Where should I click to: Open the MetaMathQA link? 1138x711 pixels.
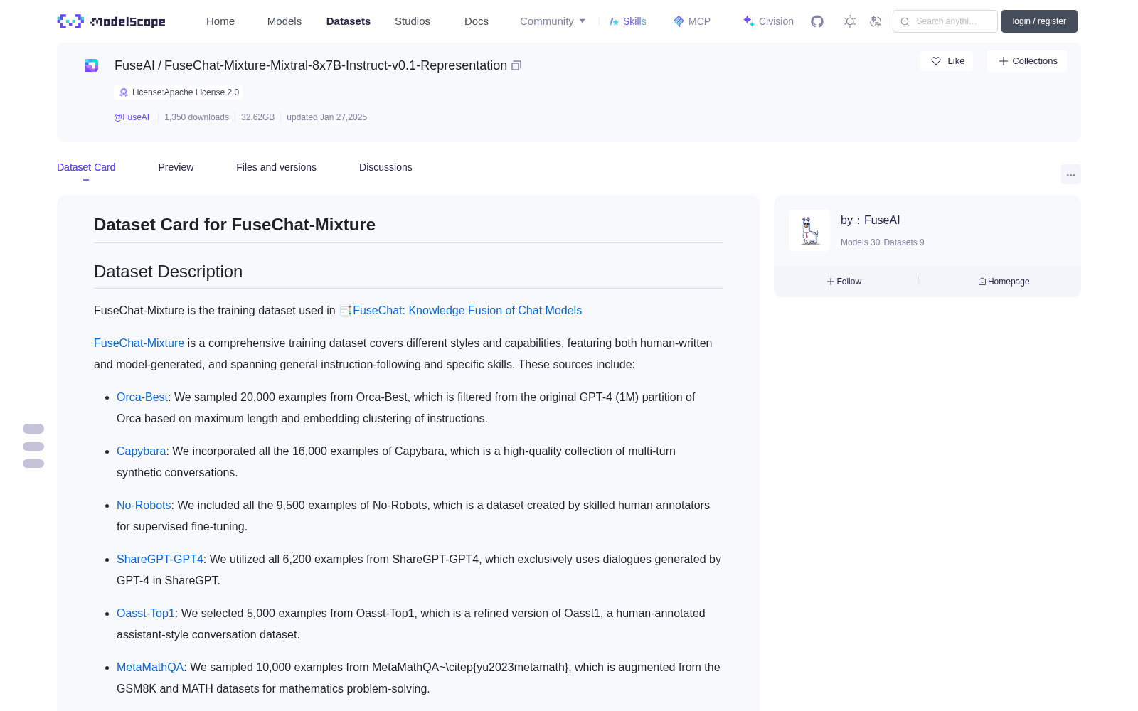[x=150, y=668]
